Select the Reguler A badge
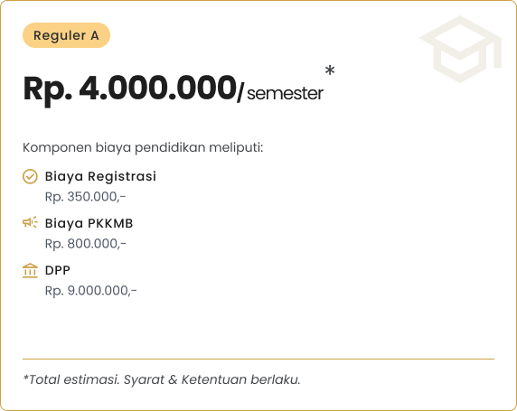The width and height of the screenshot is (517, 411). coord(66,35)
